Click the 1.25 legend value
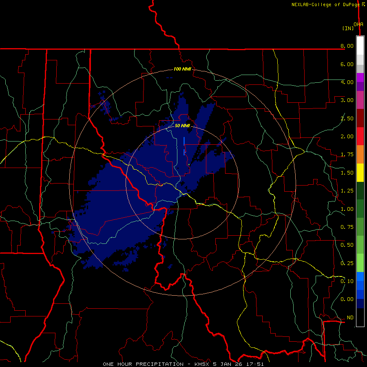The image size is (367, 367). coord(347,191)
